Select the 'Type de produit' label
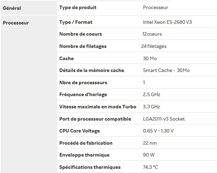This screenshot has height=173, width=217. (78, 7)
